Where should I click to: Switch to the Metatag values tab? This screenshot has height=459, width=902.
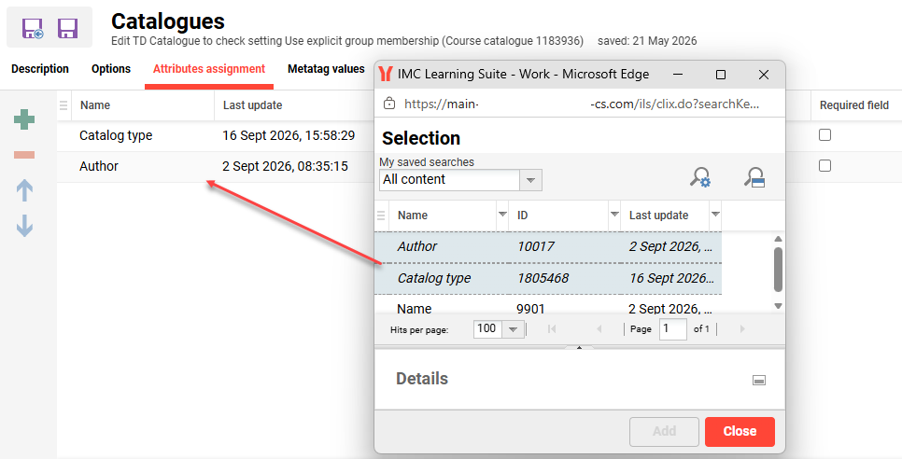326,69
